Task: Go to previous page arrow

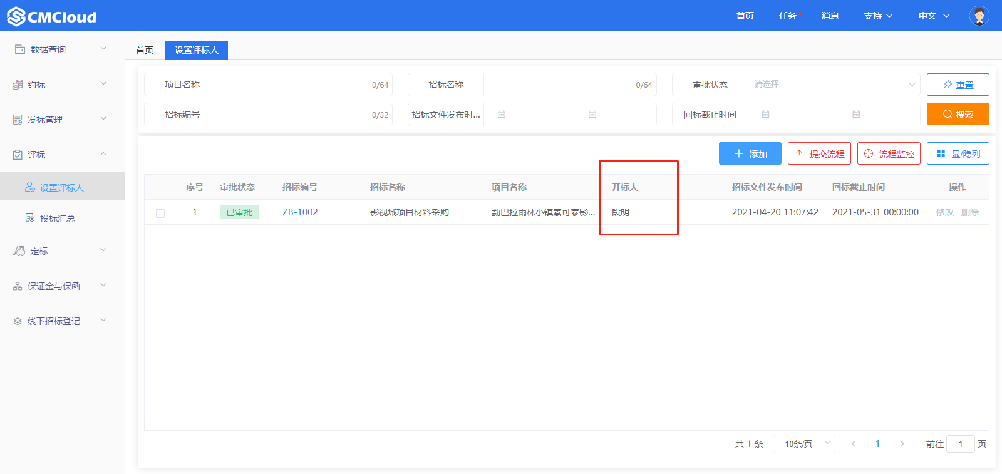Action: coord(853,443)
